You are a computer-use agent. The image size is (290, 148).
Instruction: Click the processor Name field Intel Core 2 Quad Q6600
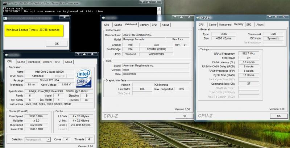[49, 72]
